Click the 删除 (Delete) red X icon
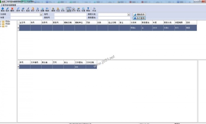The height and width of the screenshot is (124, 206). (x=12, y=10)
